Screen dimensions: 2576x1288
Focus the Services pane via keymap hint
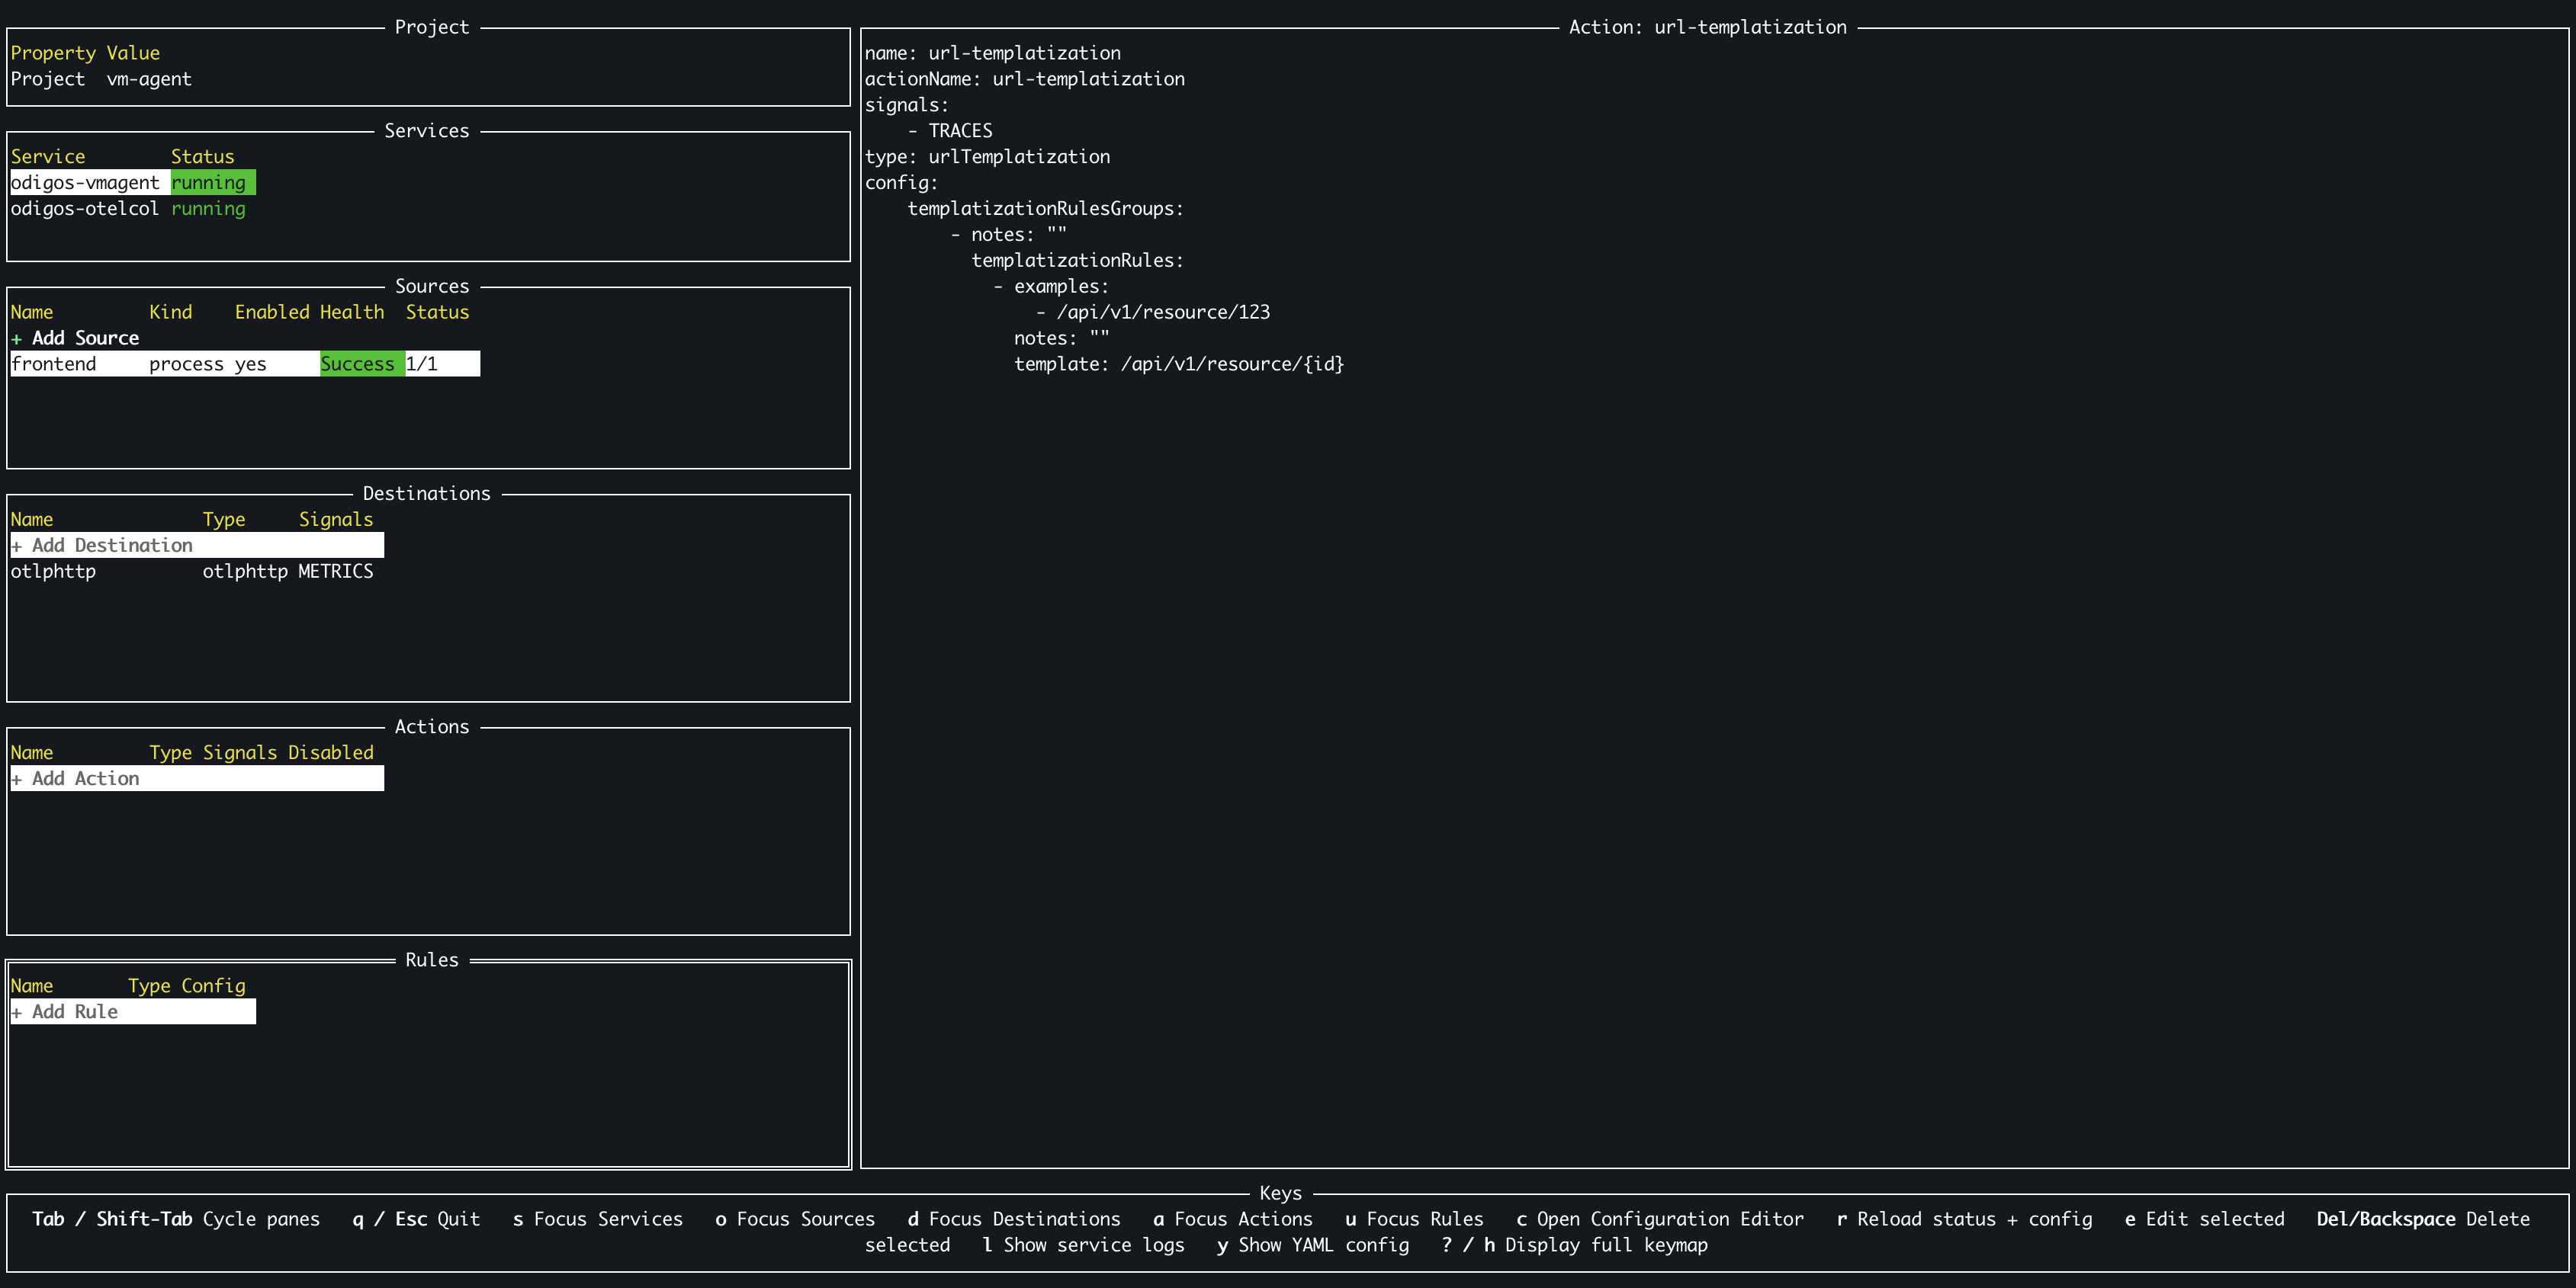pos(597,1218)
